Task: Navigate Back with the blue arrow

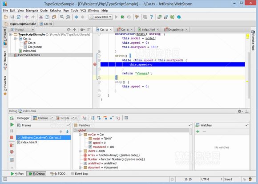Action: (x=76, y=17)
